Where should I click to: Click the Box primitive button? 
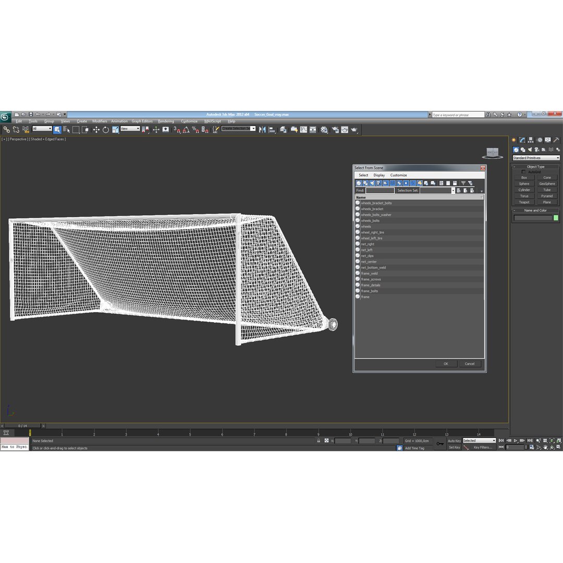point(524,178)
